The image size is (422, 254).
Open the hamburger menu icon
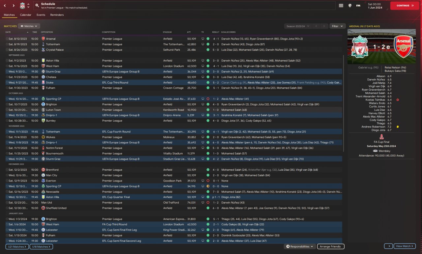pyautogui.click(x=341, y=6)
